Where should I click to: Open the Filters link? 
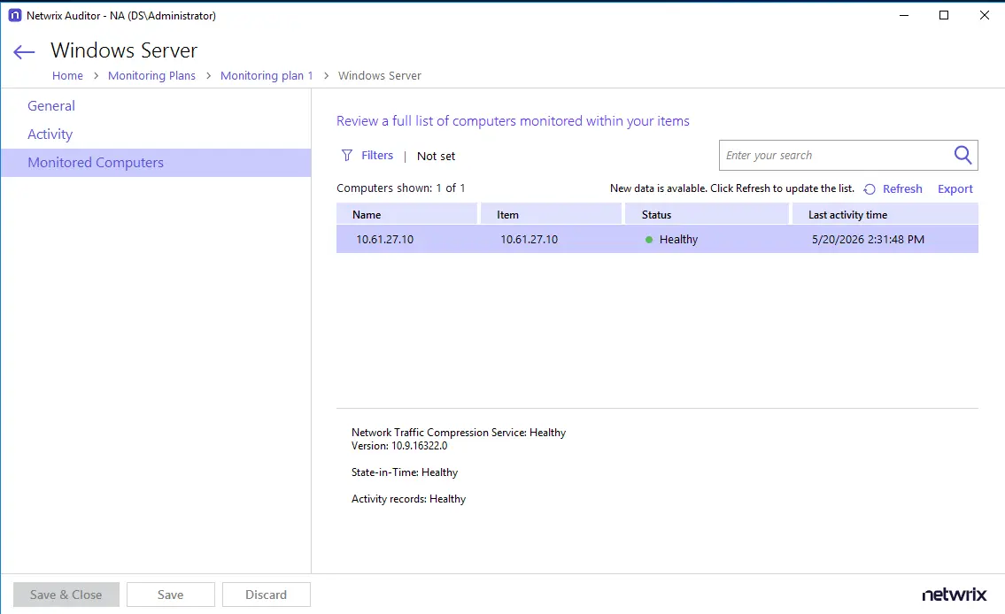coord(377,155)
